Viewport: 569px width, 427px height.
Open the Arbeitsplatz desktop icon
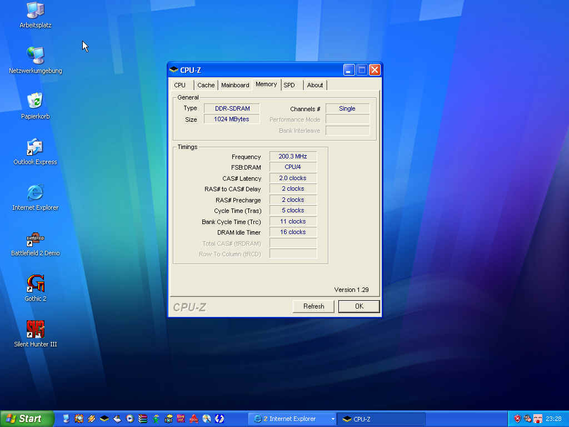[x=35, y=15]
